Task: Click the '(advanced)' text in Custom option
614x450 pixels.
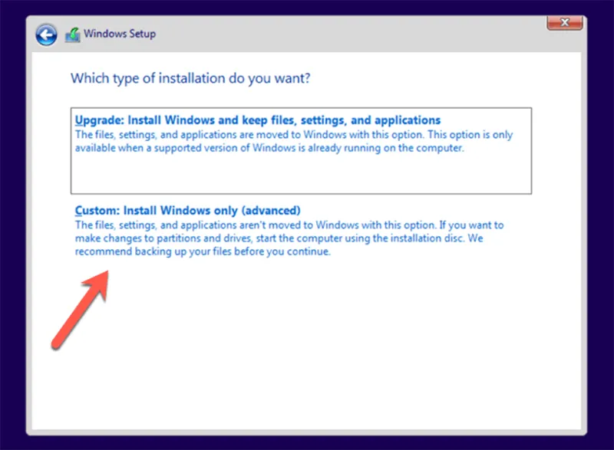Action: (x=274, y=210)
